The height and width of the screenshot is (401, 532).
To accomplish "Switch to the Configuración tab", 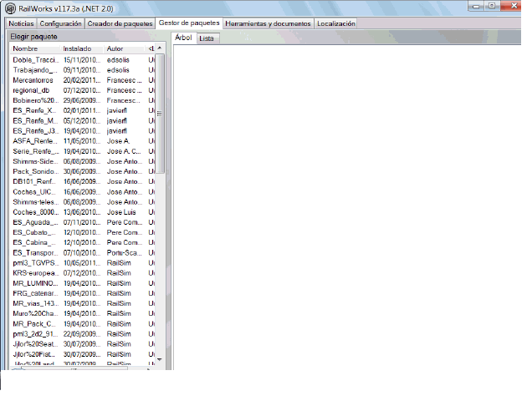I will coord(60,23).
